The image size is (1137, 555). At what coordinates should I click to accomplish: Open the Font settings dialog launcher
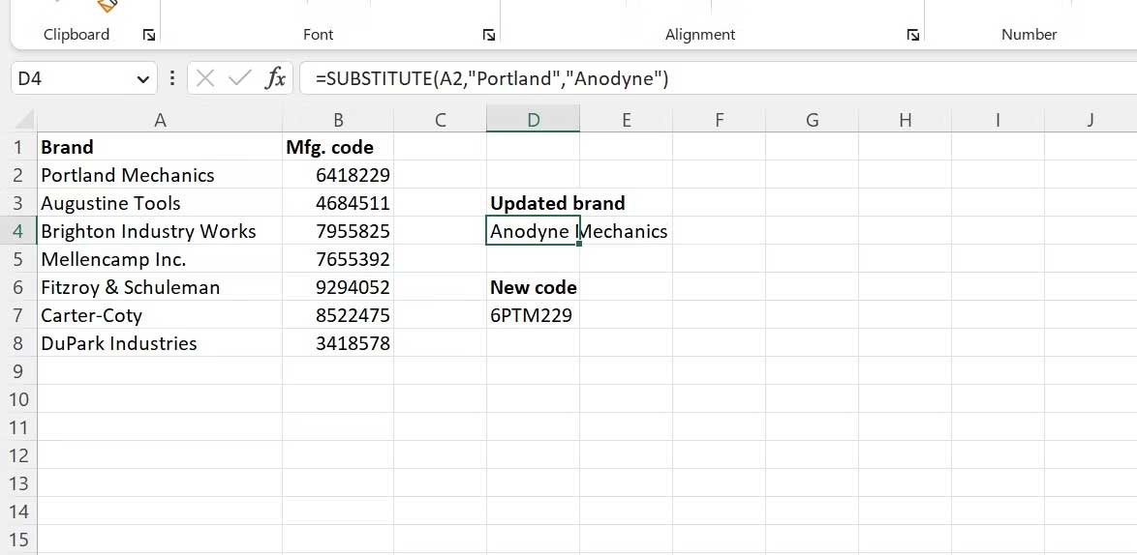tap(489, 35)
